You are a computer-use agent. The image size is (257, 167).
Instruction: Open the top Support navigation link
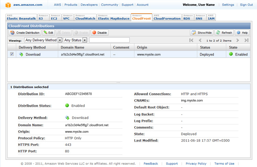point(127,5)
